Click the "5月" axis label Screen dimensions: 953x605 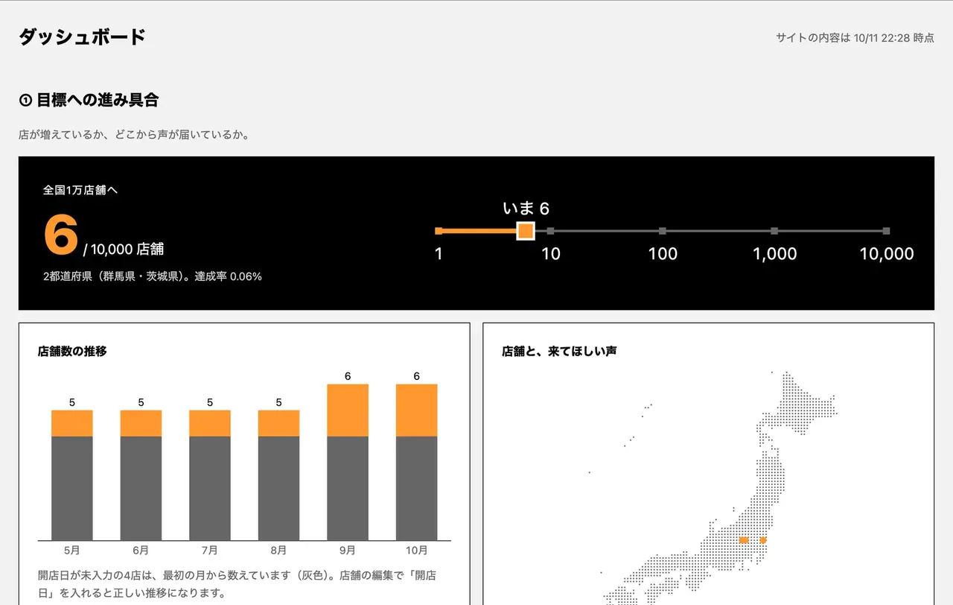pyautogui.click(x=72, y=551)
